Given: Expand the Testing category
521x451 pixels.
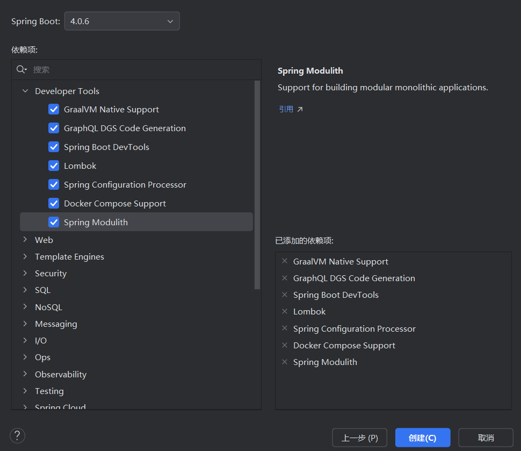Looking at the screenshot, I should (25, 391).
